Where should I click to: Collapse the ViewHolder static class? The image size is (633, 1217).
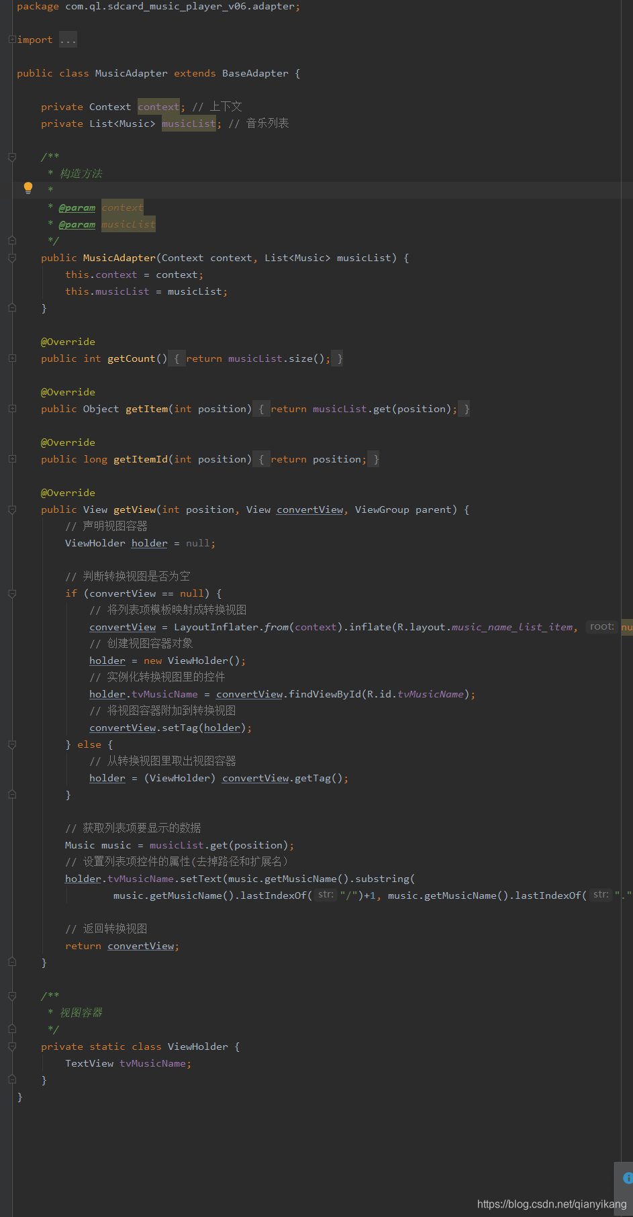[12, 1046]
